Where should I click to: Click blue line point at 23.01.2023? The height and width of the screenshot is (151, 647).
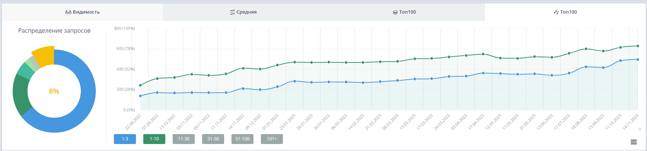(295, 81)
